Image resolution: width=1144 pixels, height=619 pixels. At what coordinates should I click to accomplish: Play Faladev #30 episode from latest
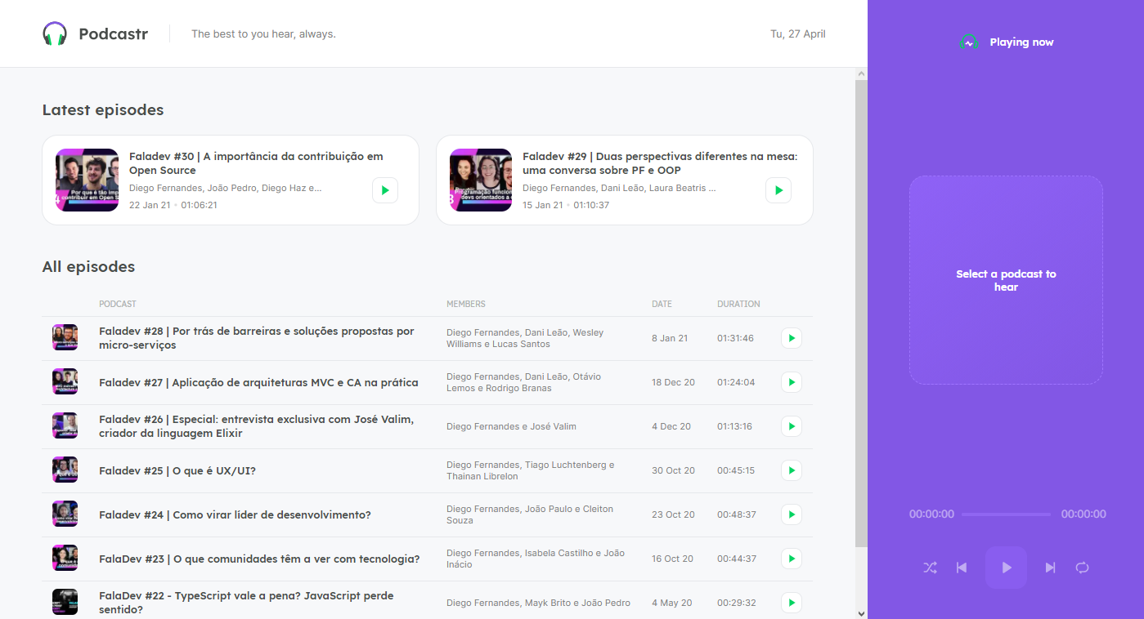coord(385,190)
